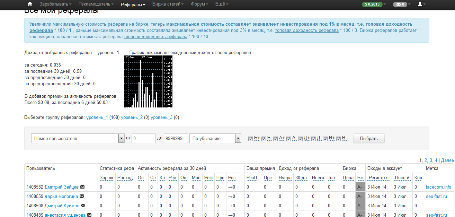Open seo-fast.ru label in дарья мологина row

coord(436,196)
